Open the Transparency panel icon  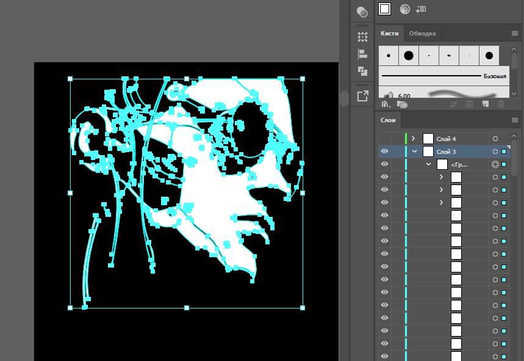pyautogui.click(x=362, y=12)
